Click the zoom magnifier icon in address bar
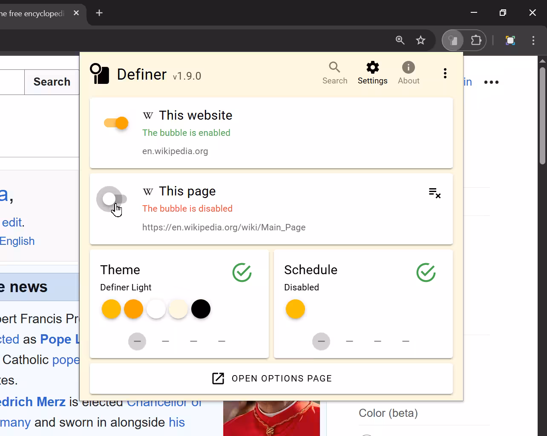547x436 pixels. (400, 40)
